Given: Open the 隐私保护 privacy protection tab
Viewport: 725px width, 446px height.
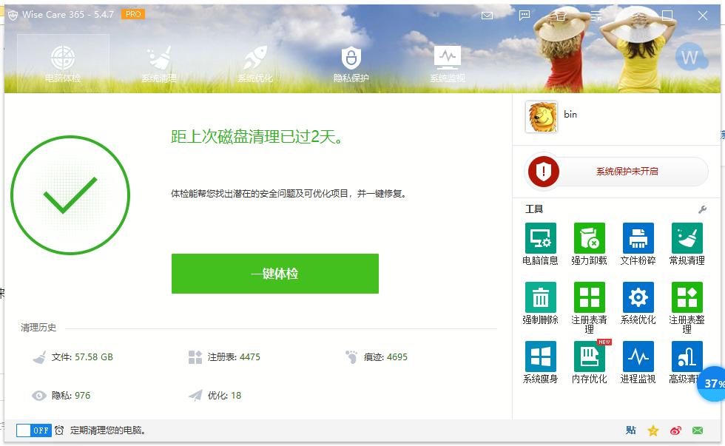Looking at the screenshot, I should (x=351, y=62).
